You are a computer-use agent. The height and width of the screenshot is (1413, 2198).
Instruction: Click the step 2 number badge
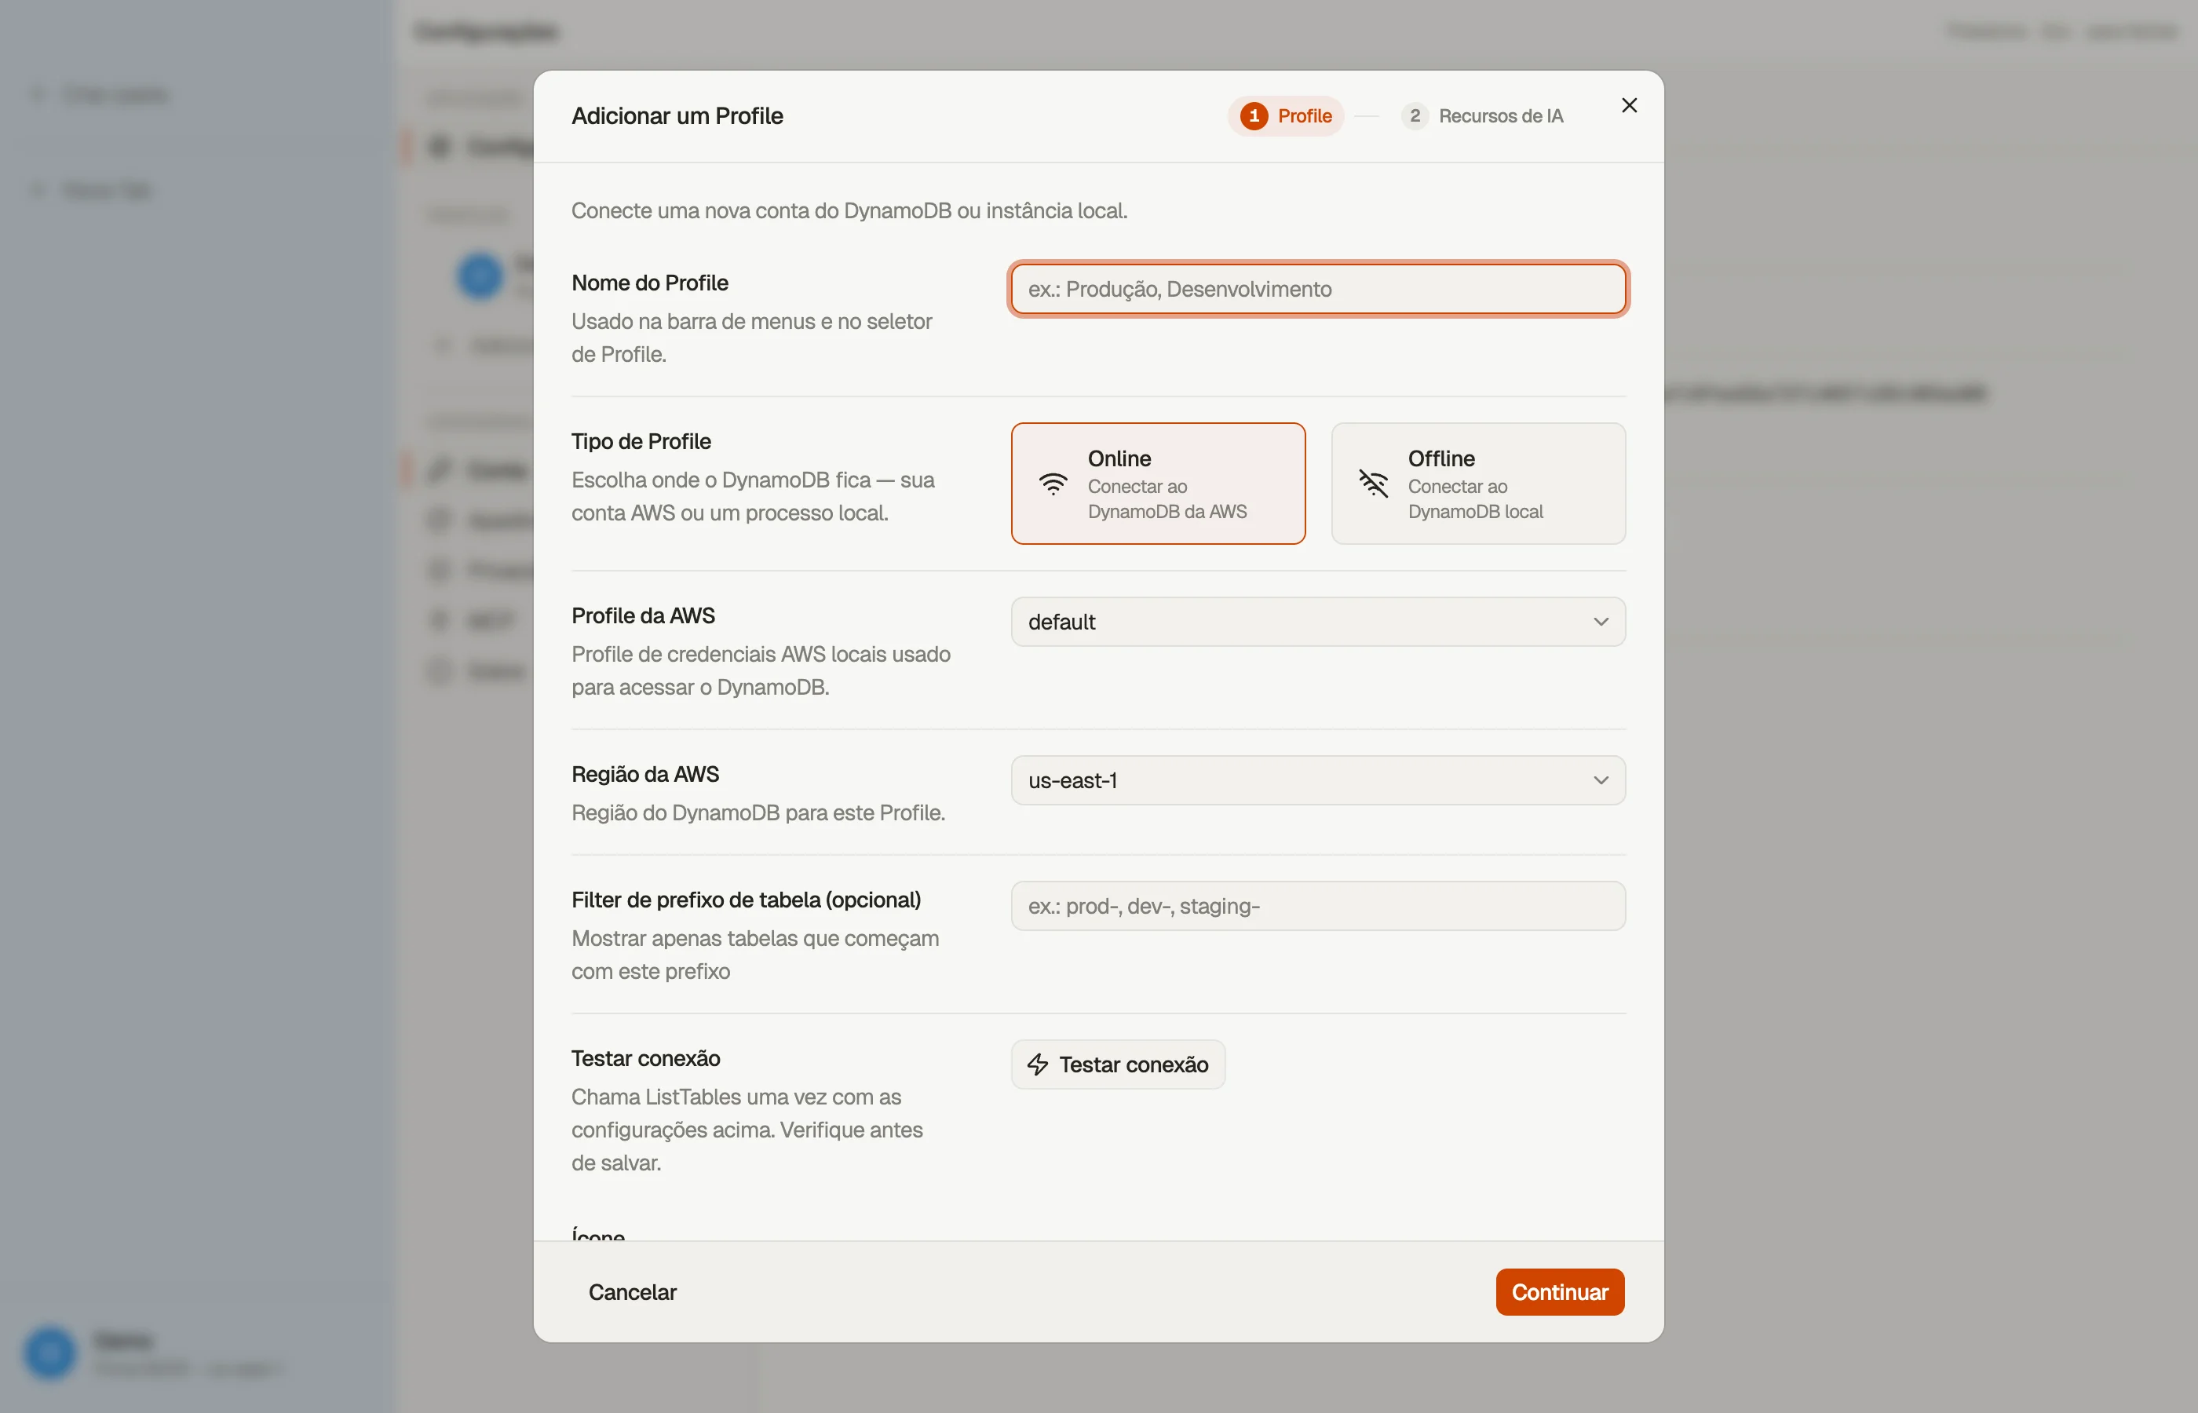pos(1415,115)
